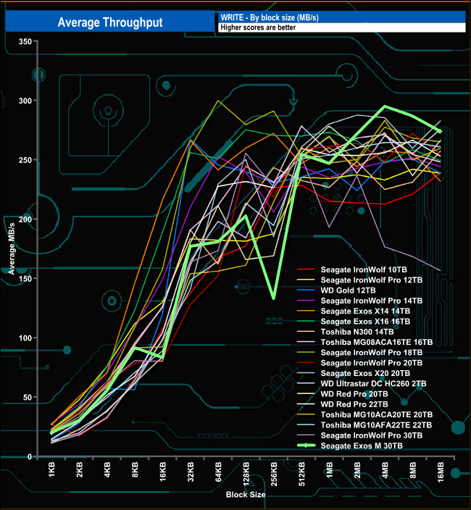Select the Seagate IronWolf Pro 20TB legend label

(x=372, y=363)
